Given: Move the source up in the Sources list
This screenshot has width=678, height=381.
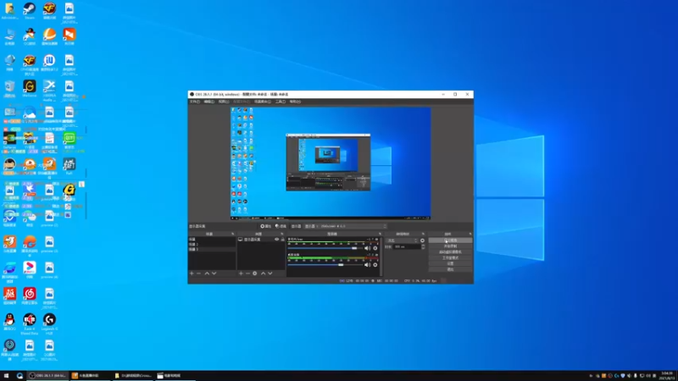Looking at the screenshot, I should coord(263,273).
